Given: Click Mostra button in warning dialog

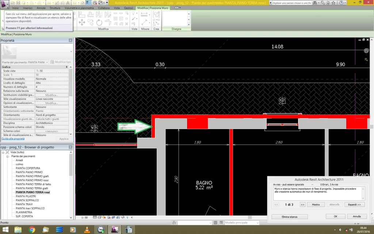Looking at the screenshot, I should [x=316, y=205].
